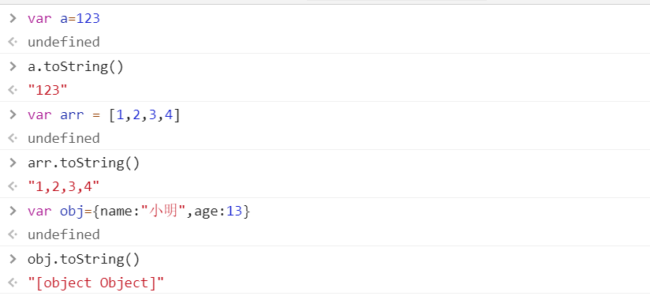Click the output arrow beside first undefined
This screenshot has height=296, width=650.
(13, 42)
